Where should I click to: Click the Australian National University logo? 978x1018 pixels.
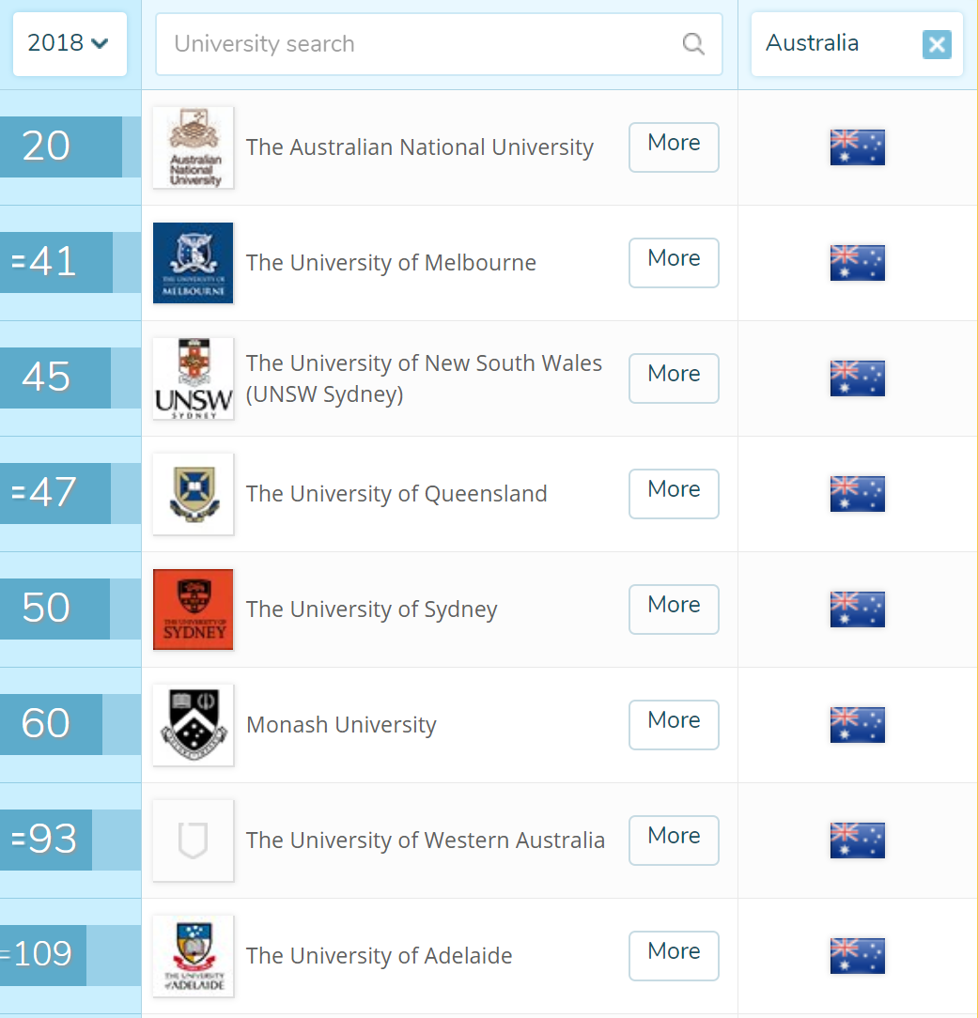click(193, 147)
